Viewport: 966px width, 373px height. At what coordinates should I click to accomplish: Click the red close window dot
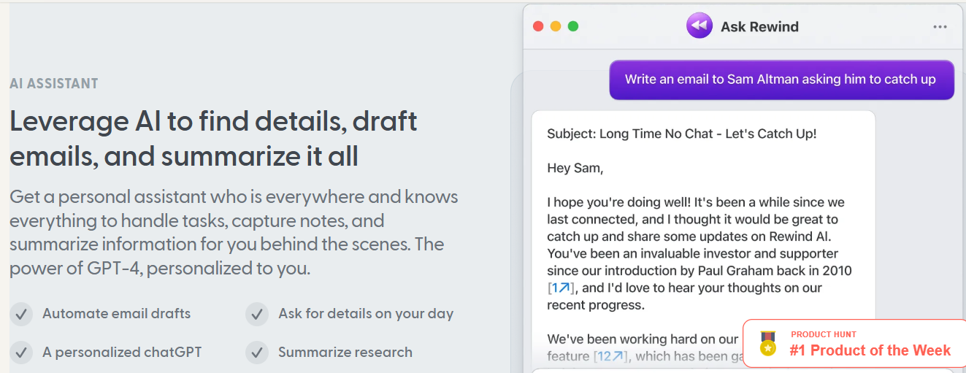pyautogui.click(x=538, y=26)
